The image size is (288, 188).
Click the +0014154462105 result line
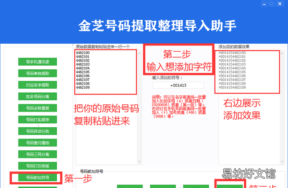(x=232, y=72)
